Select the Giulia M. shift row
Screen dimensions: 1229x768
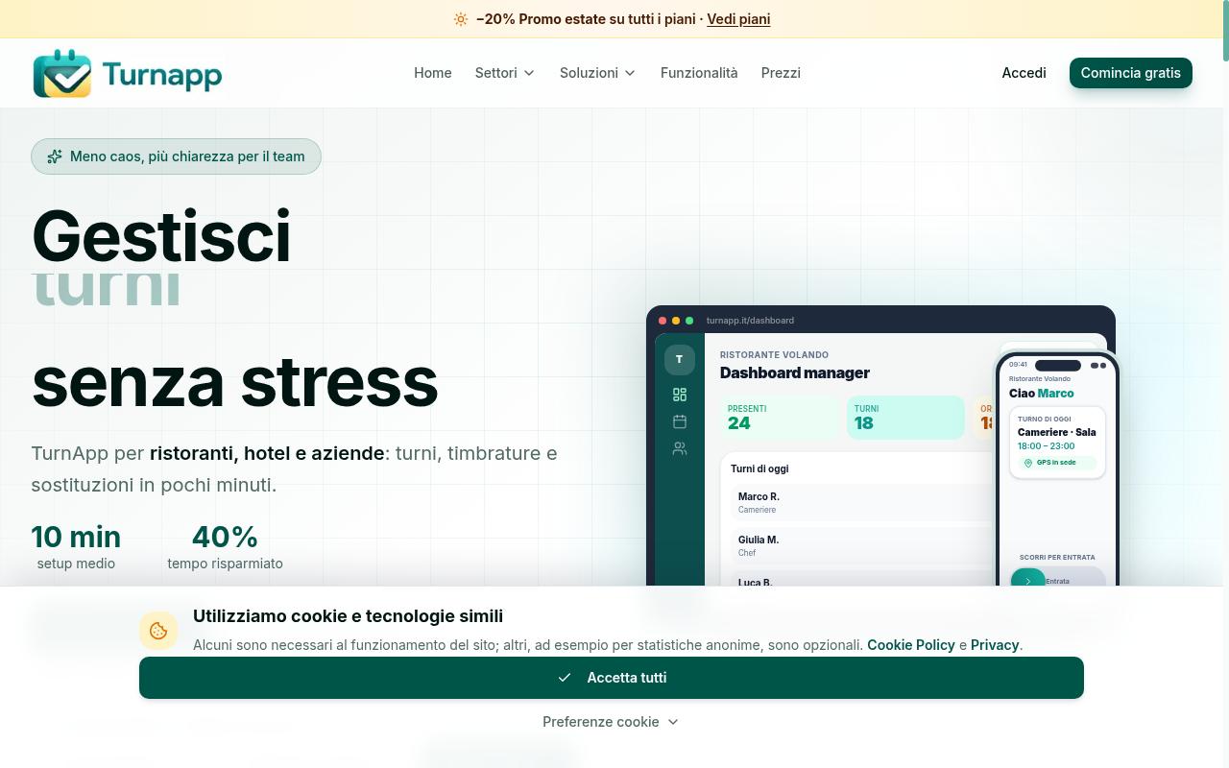(x=861, y=545)
